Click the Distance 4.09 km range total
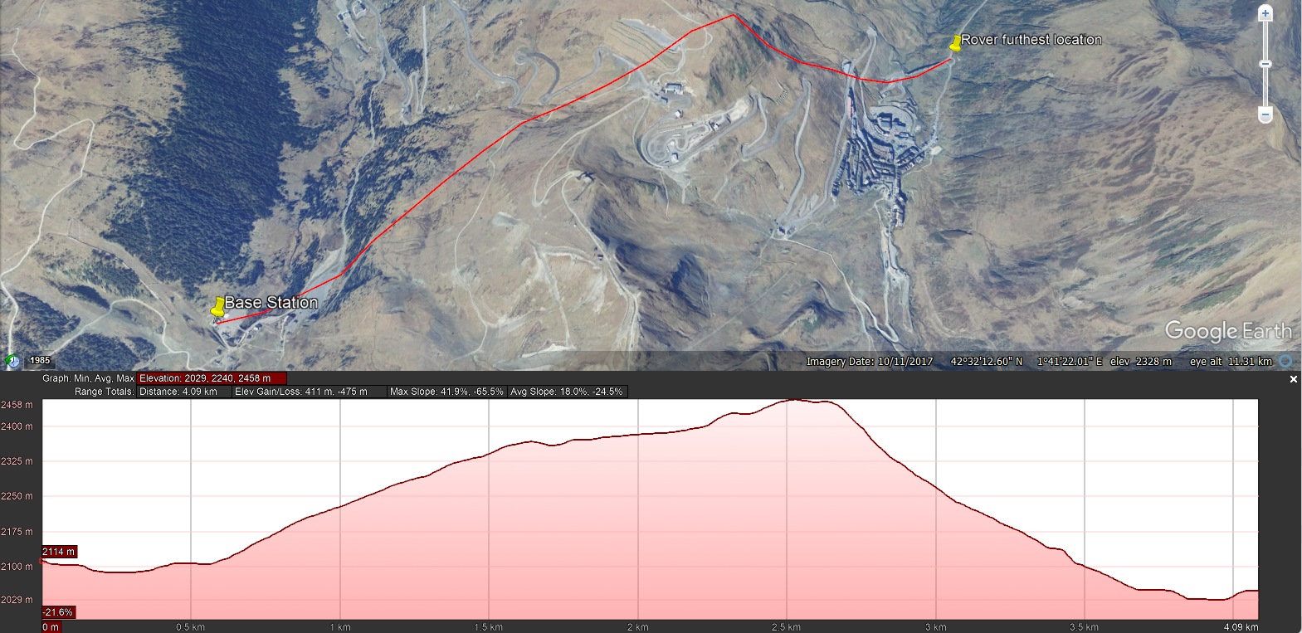The width and height of the screenshot is (1302, 633). pyautogui.click(x=183, y=392)
